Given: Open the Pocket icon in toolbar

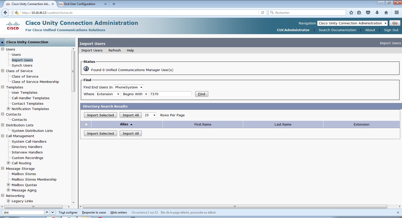Looking at the screenshot, I should (x=368, y=13).
